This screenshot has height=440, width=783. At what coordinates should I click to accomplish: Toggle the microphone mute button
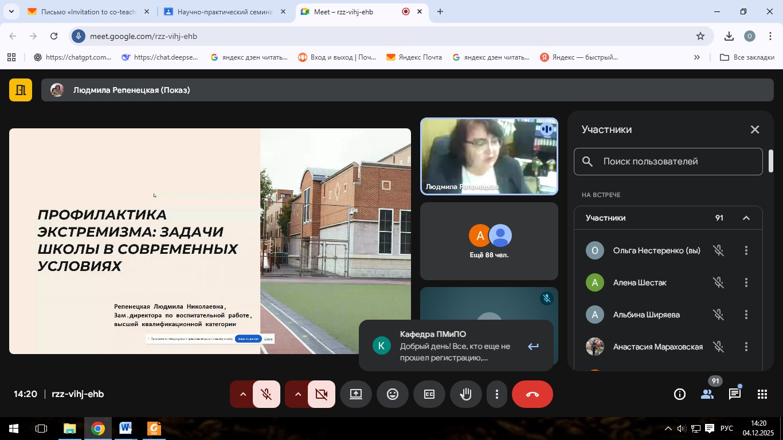click(x=266, y=394)
